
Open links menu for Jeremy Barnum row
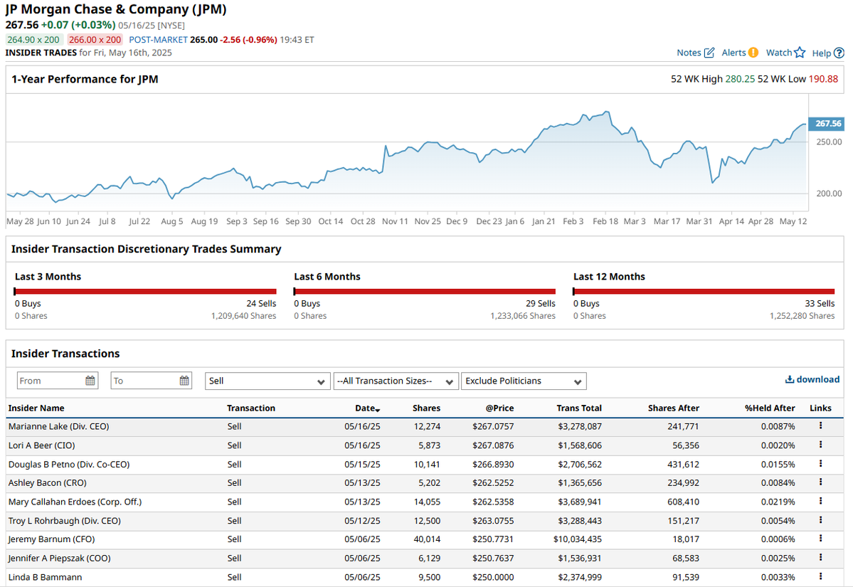(x=820, y=539)
